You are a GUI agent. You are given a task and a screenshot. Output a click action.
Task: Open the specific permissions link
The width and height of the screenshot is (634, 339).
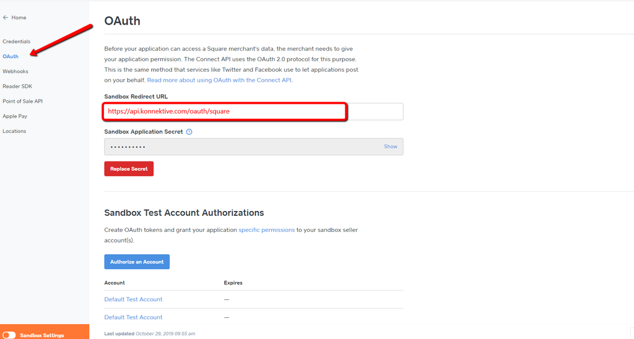266,230
